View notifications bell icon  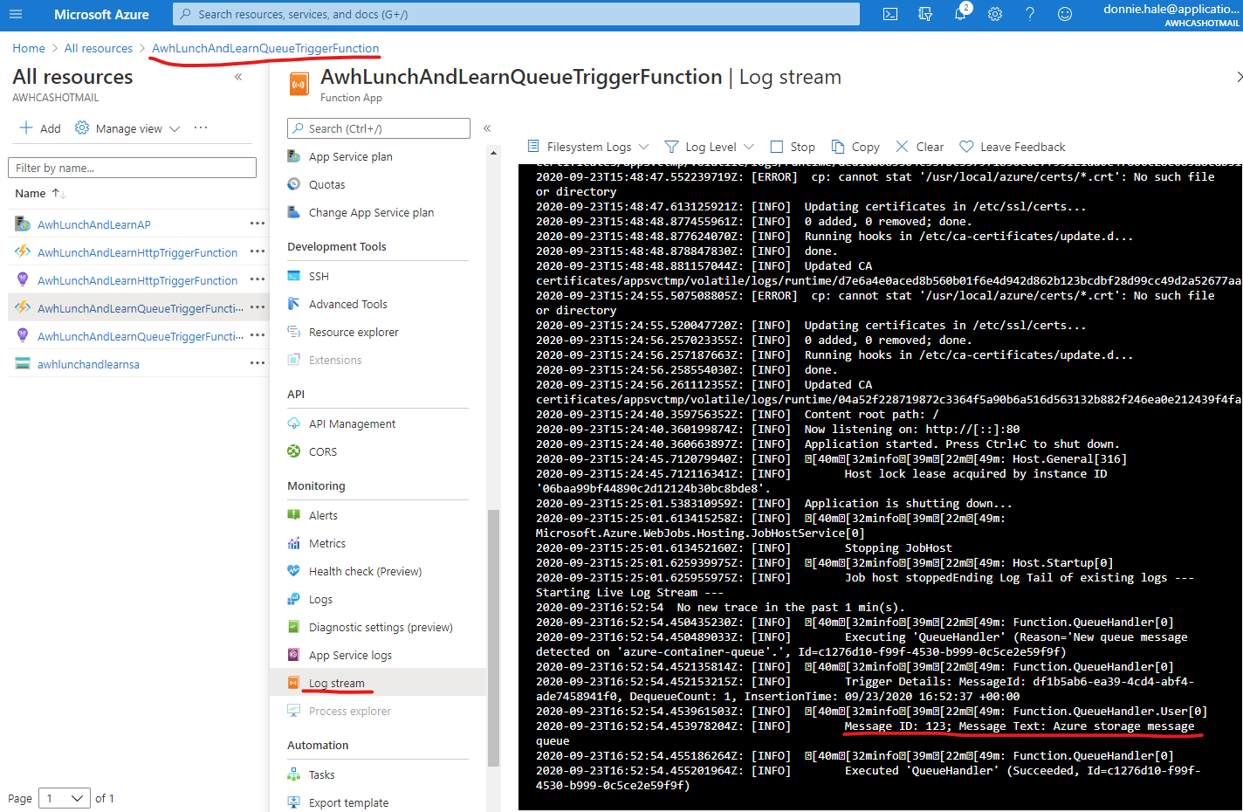click(960, 14)
